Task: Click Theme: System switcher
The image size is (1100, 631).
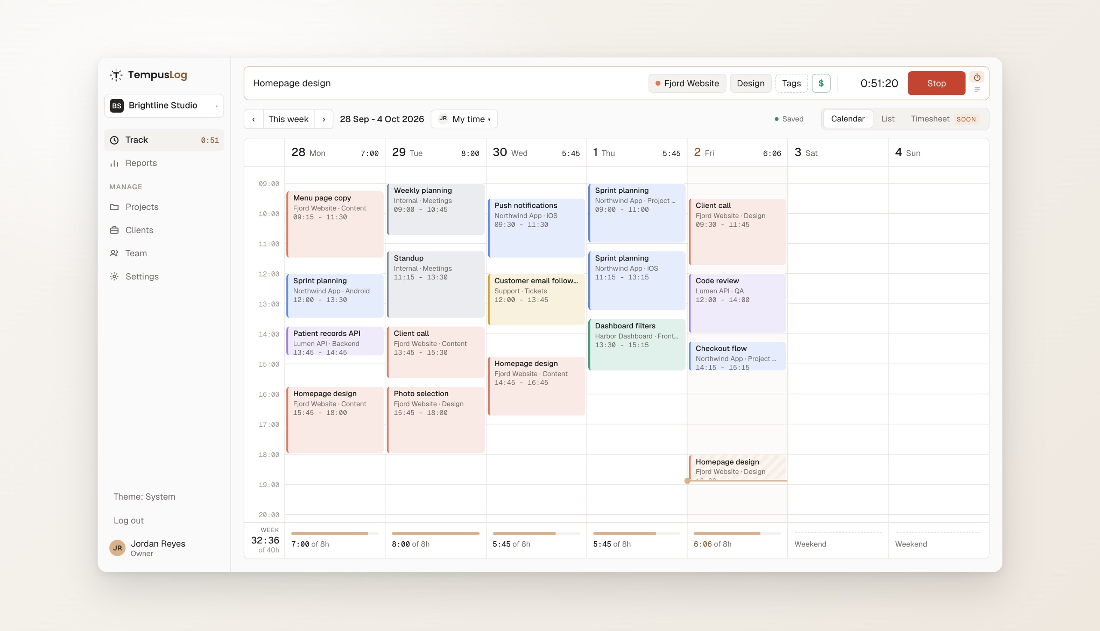Action: (144, 497)
